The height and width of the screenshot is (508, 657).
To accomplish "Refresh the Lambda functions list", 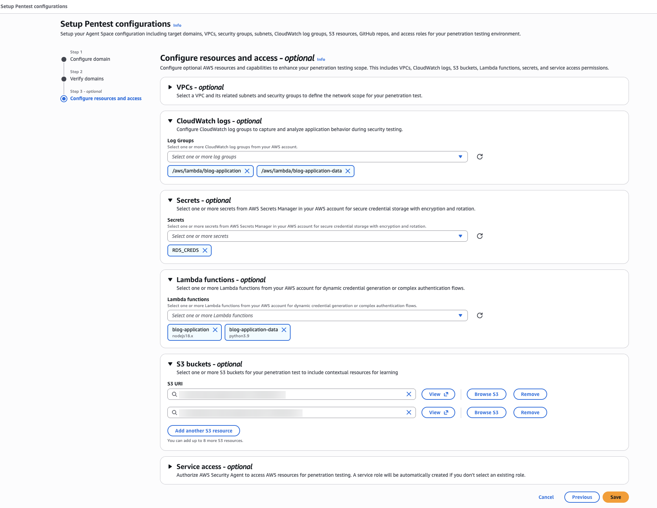I will [x=479, y=315].
